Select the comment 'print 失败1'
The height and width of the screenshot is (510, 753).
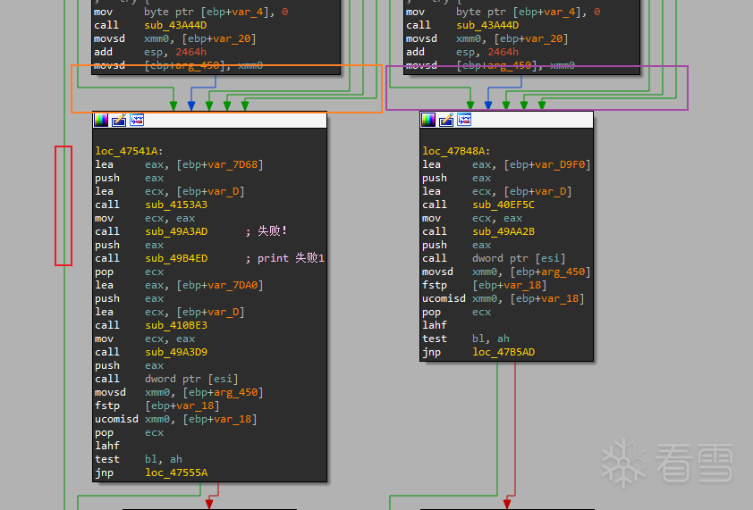point(291,258)
